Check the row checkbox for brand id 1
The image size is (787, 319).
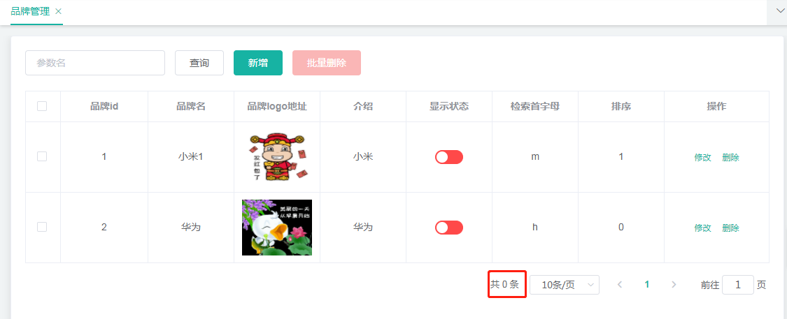point(42,157)
